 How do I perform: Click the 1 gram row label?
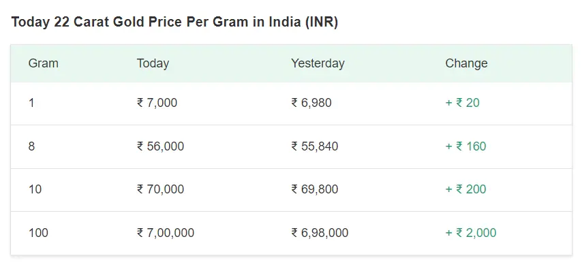pos(31,103)
